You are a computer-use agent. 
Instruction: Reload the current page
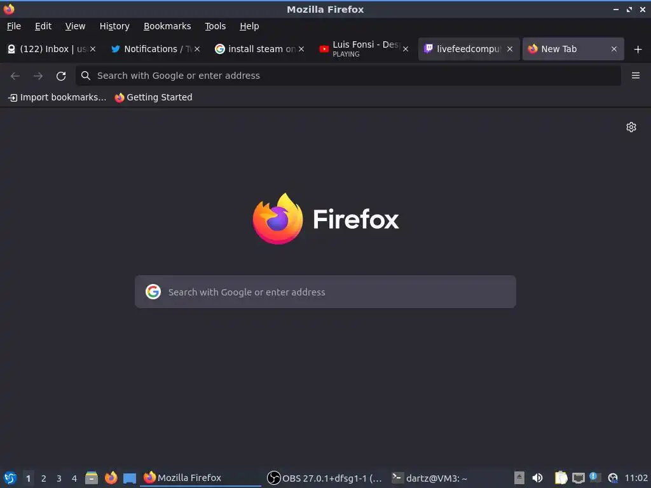click(61, 76)
